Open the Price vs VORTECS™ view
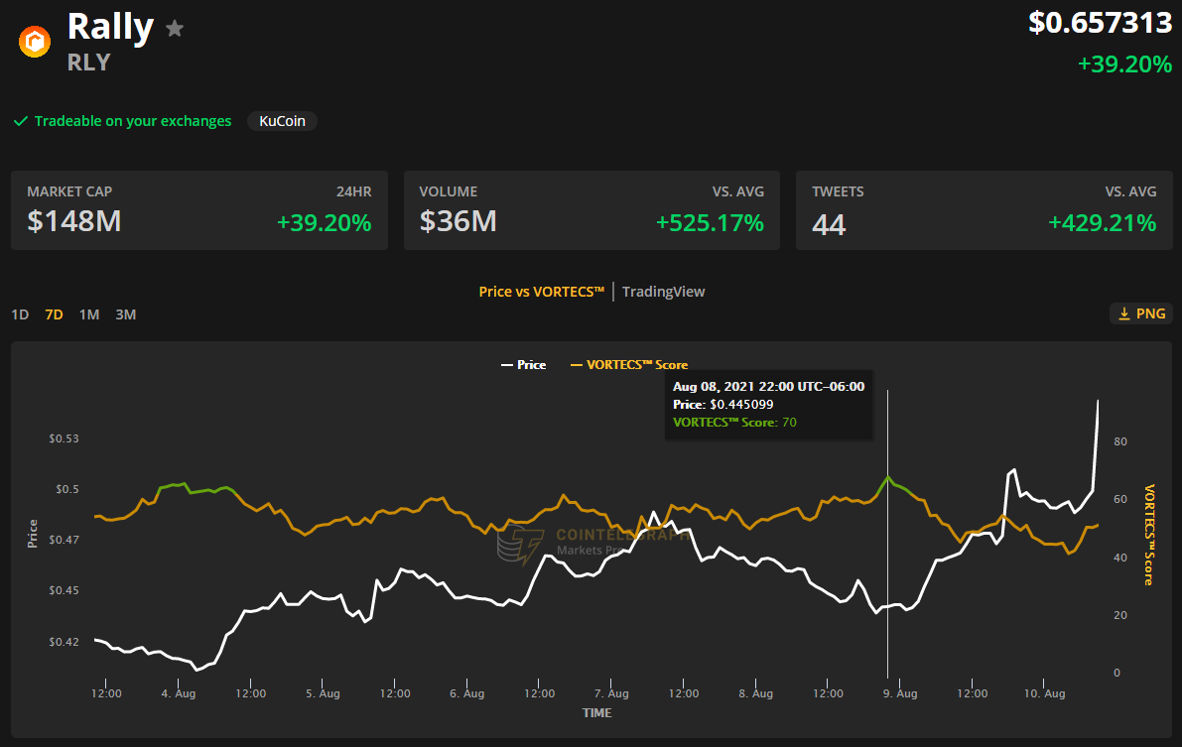Screen dimensions: 1182x747 pyautogui.click(x=541, y=292)
